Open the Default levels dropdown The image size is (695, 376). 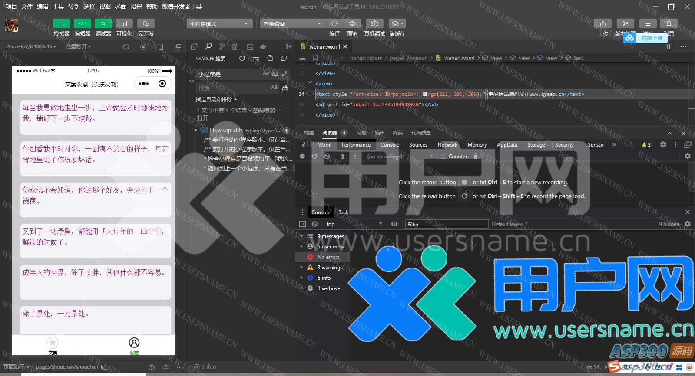point(509,224)
